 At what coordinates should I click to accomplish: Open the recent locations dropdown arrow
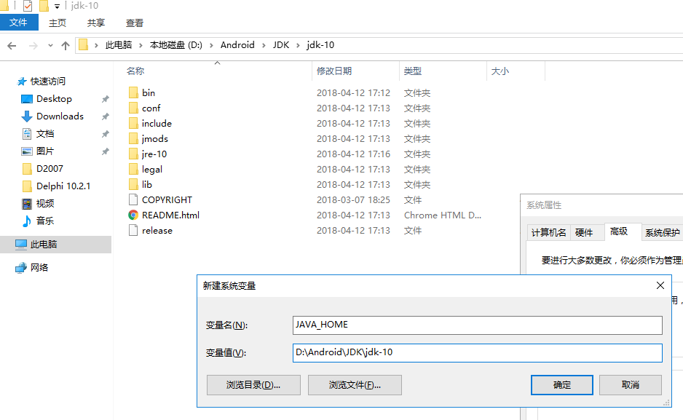coord(50,45)
